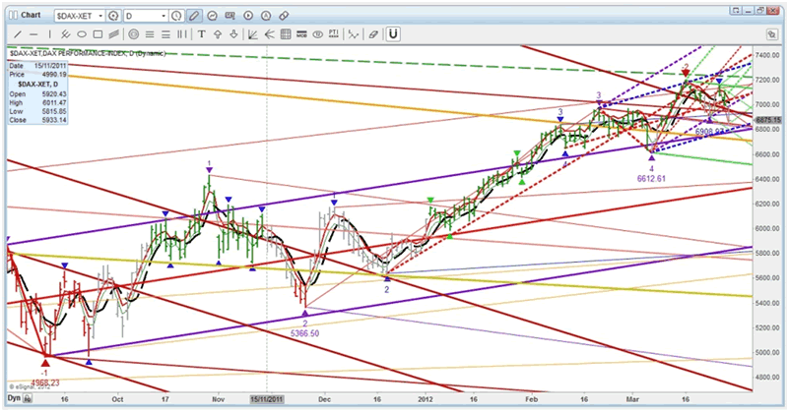This screenshot has height=412, width=788.
Task: Open the Chart menu label
Action: [x=31, y=15]
